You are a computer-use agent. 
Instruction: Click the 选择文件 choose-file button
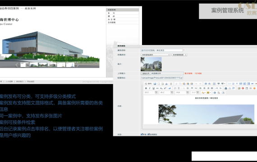[x=146, y=73]
